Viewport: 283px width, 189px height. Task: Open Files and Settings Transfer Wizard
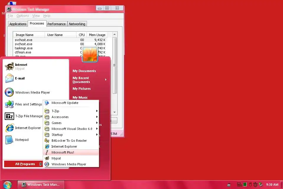coord(24,104)
